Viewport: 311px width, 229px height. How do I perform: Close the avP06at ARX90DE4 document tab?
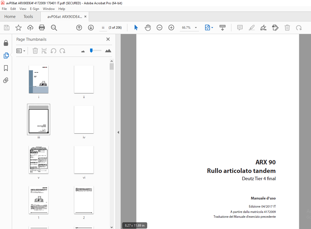86,16
